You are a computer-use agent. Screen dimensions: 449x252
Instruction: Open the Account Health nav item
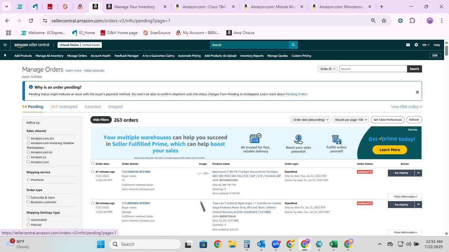(x=101, y=56)
